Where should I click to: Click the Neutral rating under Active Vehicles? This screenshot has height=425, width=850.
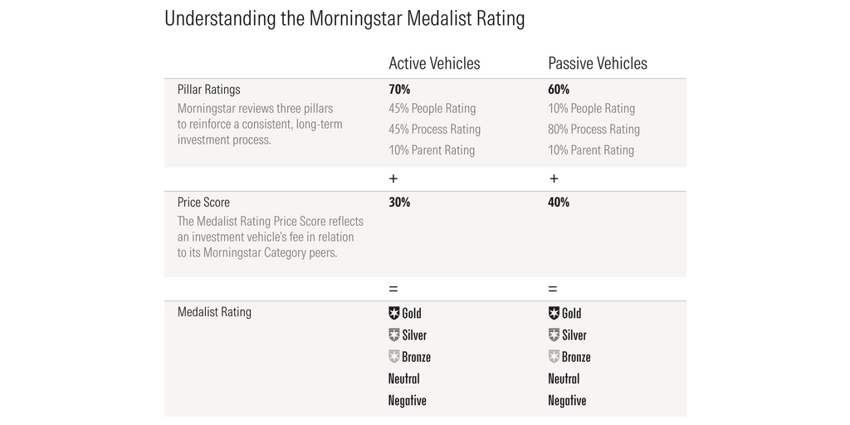point(404,379)
